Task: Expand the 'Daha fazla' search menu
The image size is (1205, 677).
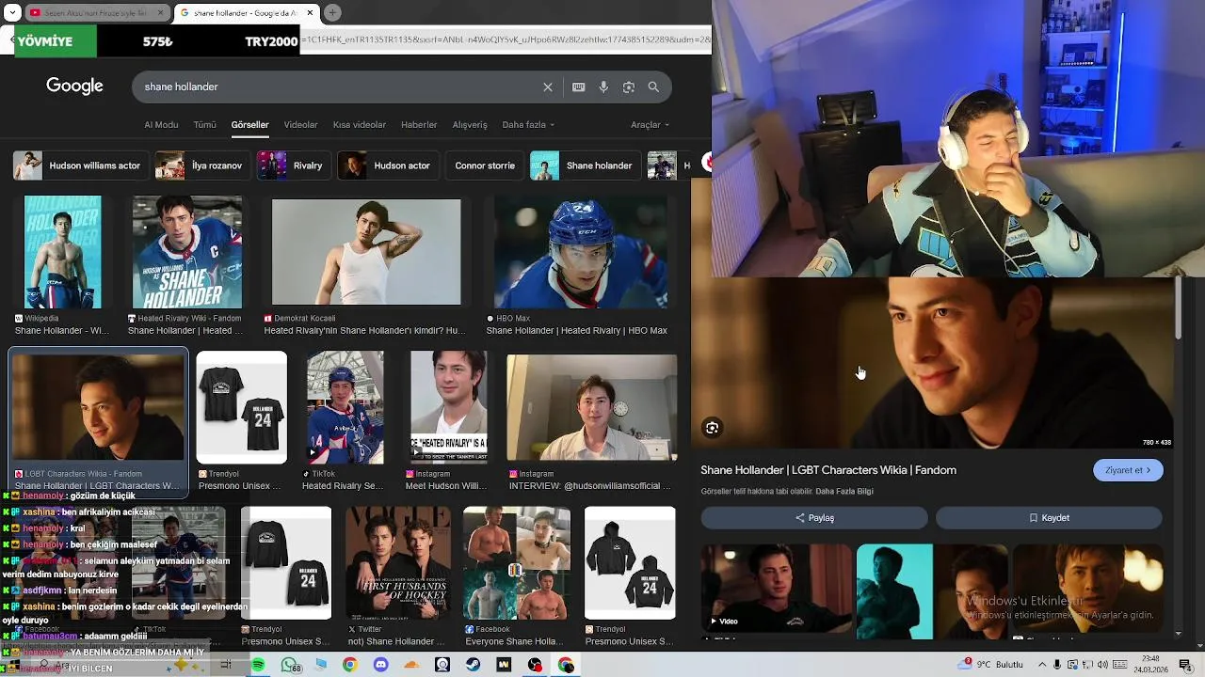Action: click(528, 124)
